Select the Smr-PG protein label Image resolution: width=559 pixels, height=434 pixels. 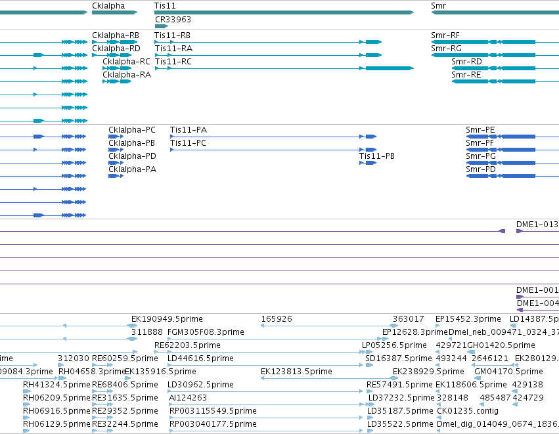tap(481, 156)
